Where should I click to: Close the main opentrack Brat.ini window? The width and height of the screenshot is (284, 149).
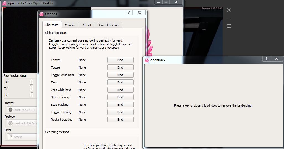tap(176, 2)
